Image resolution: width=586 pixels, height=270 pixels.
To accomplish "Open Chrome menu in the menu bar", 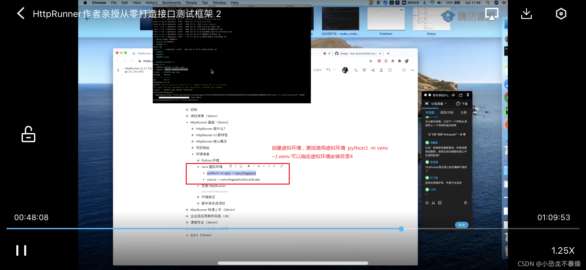I will 99,3.
